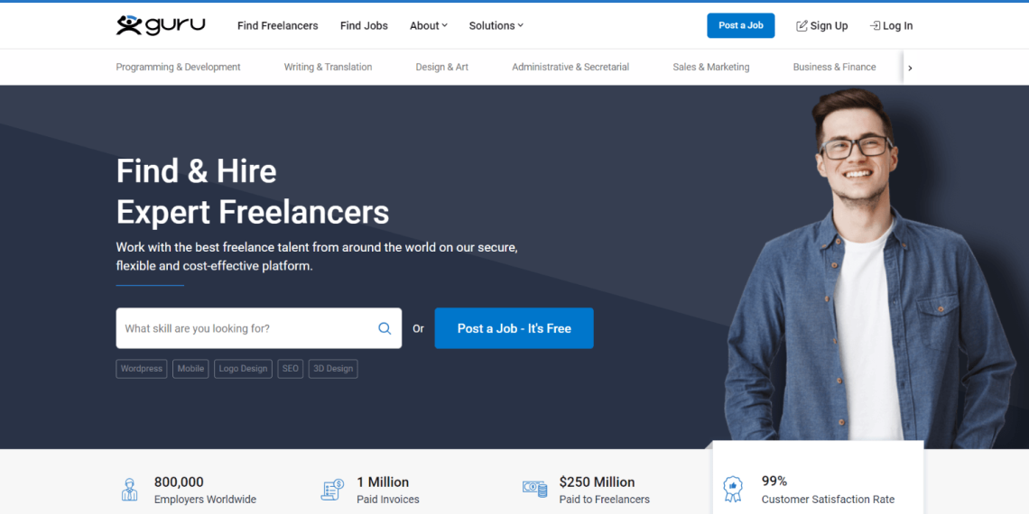1029x514 pixels.
Task: Click the header Post a Job button
Action: pyautogui.click(x=741, y=25)
